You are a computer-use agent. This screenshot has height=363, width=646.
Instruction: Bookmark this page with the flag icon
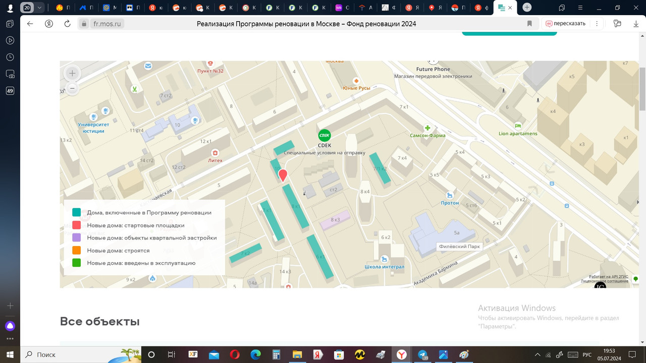(x=529, y=24)
